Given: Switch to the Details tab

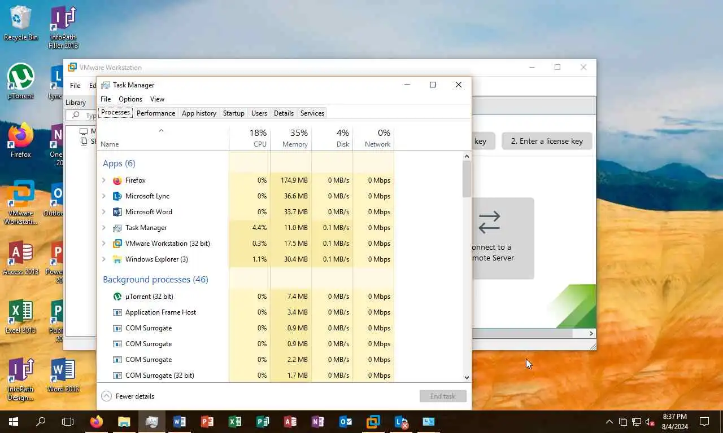Looking at the screenshot, I should (x=284, y=113).
